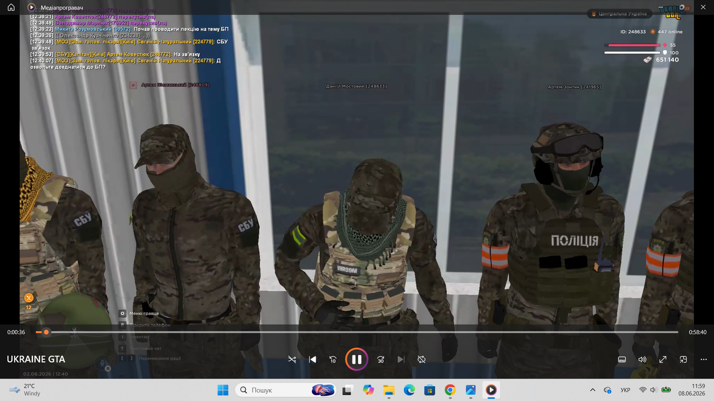
Task: Switch the video to full screen
Action: (663, 359)
